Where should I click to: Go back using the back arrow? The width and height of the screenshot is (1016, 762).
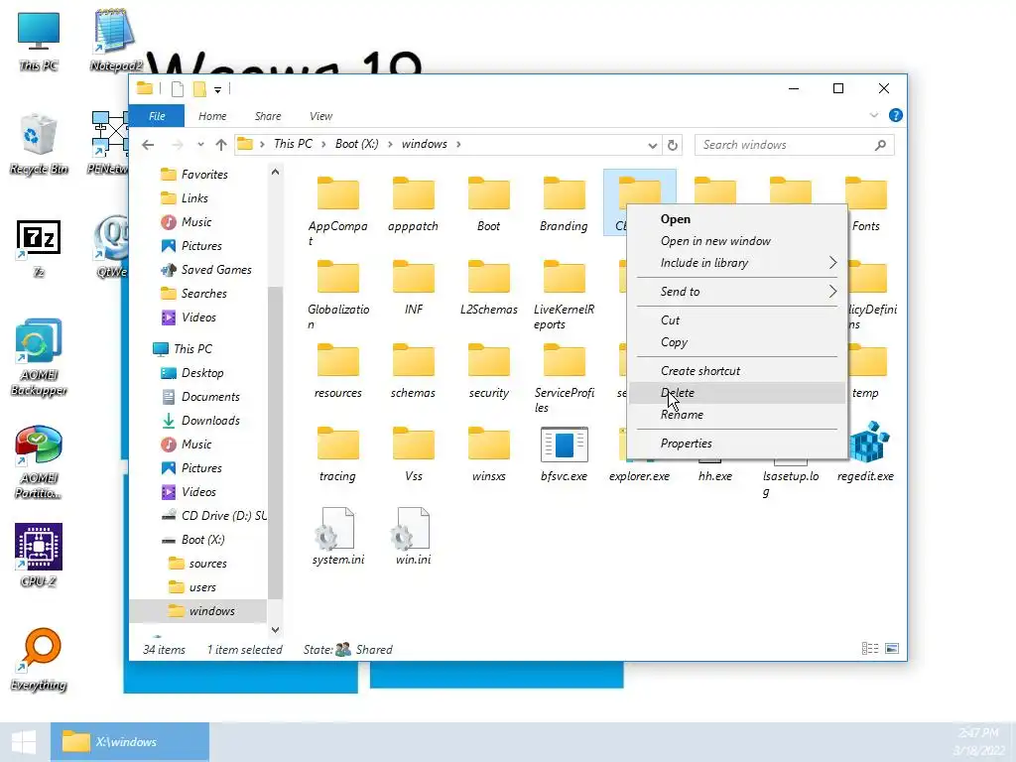click(148, 145)
